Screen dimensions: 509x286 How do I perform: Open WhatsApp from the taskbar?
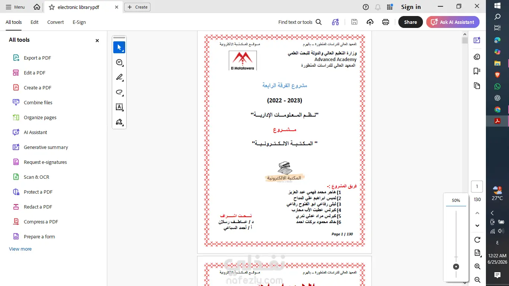click(x=497, y=86)
